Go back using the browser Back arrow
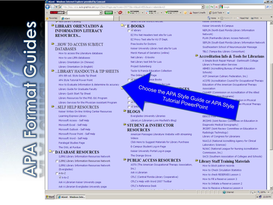273x205 pixels. click(47, 7)
